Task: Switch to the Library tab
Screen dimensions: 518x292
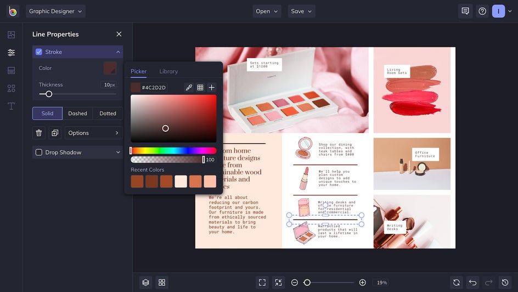Action: point(168,71)
